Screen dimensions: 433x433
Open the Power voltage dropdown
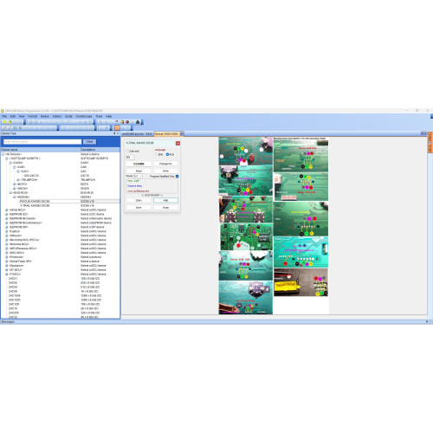pos(137,176)
